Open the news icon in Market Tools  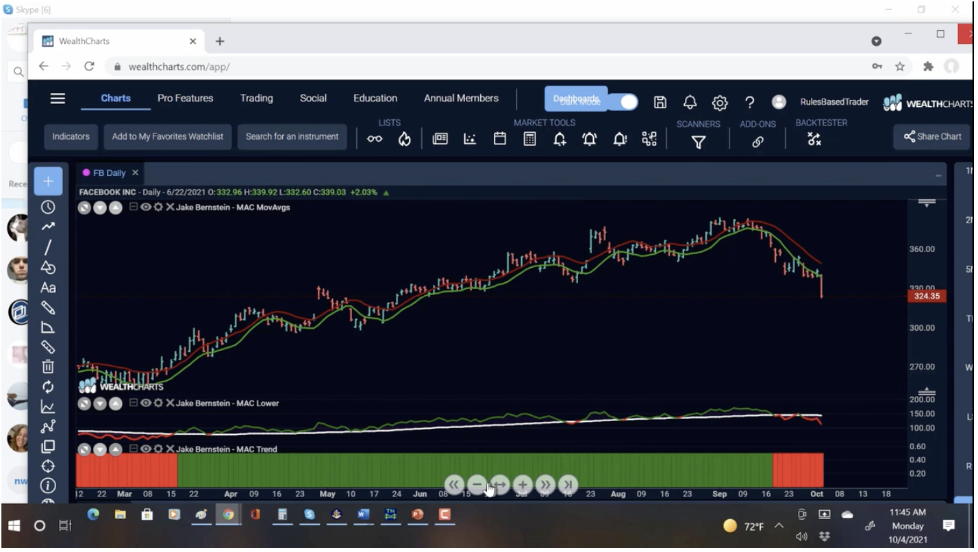440,139
